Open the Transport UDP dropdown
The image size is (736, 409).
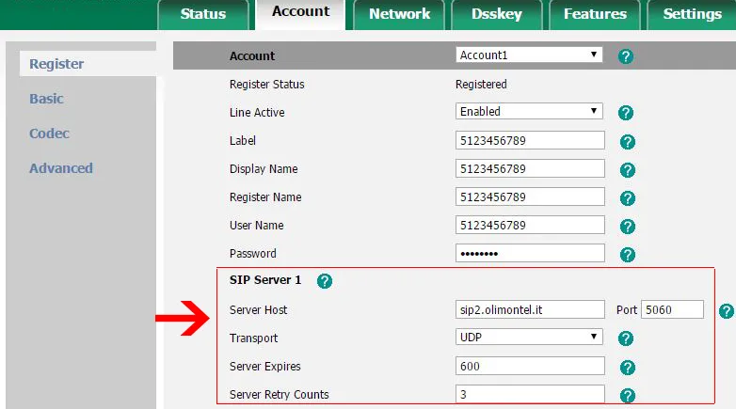point(528,337)
